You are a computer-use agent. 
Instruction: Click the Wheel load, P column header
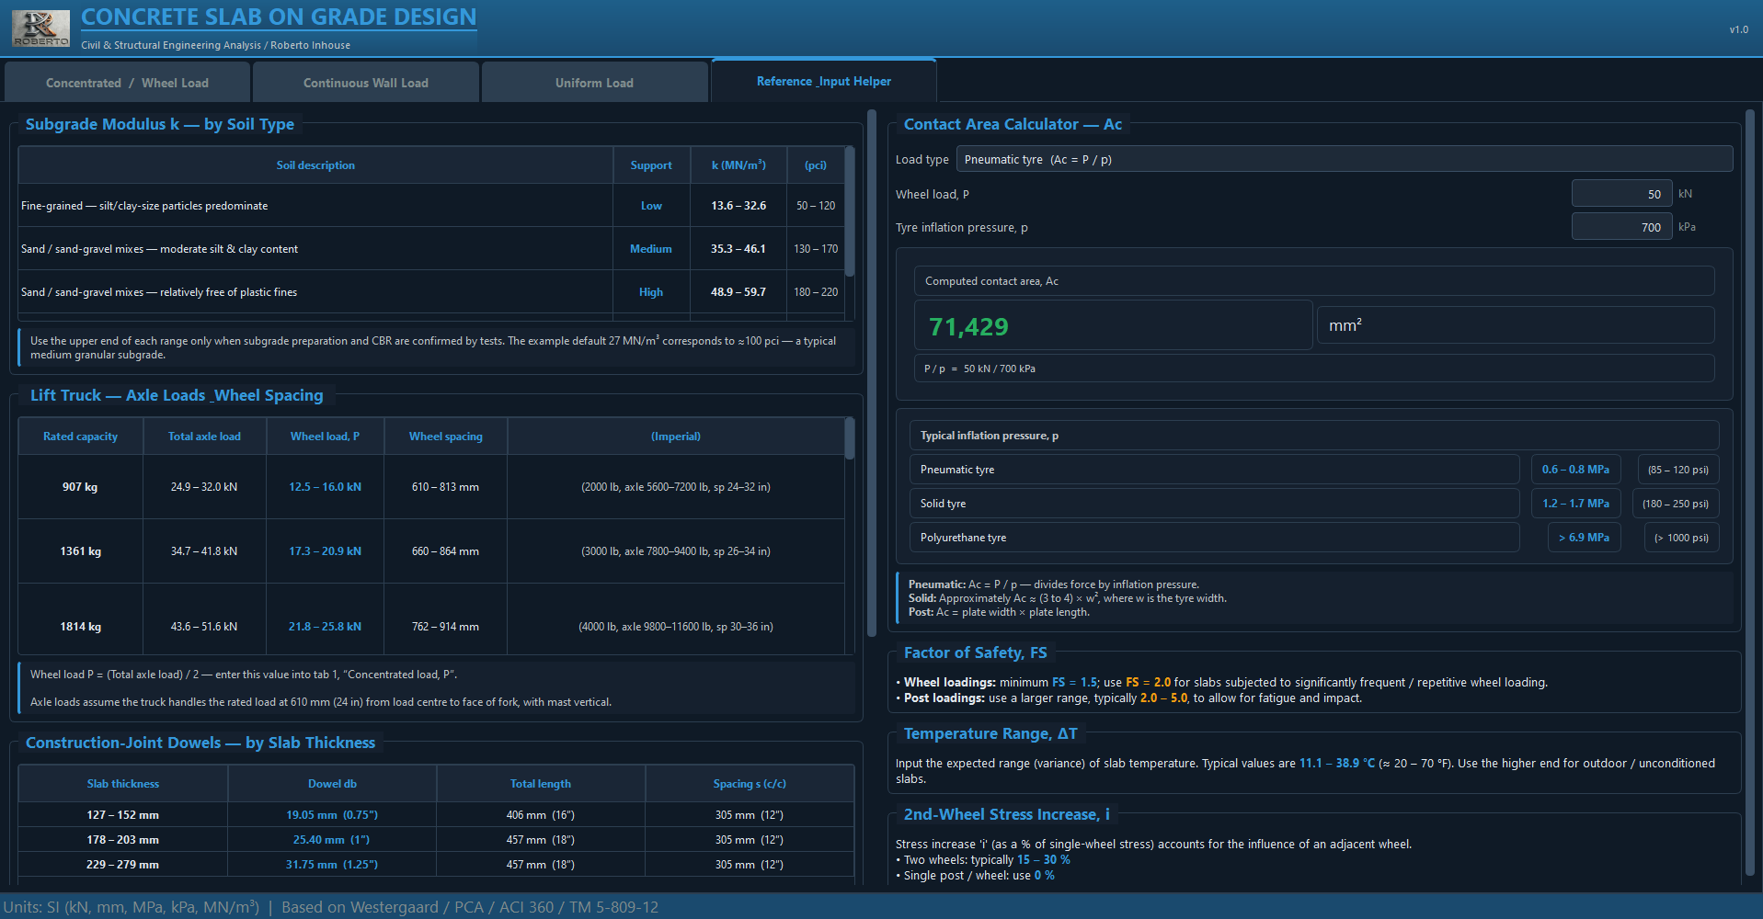[x=325, y=437]
